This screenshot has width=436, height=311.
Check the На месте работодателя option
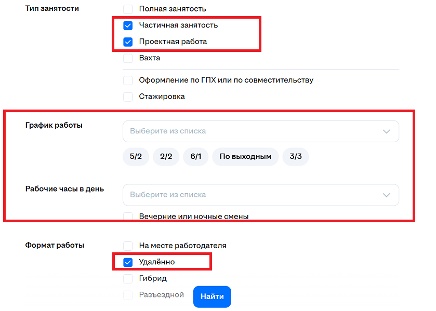pos(128,246)
